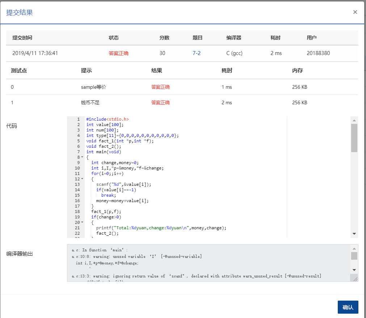This screenshot has width=366, height=318.
Task: Click line number 15 in the code gutter
Action: 77,195
